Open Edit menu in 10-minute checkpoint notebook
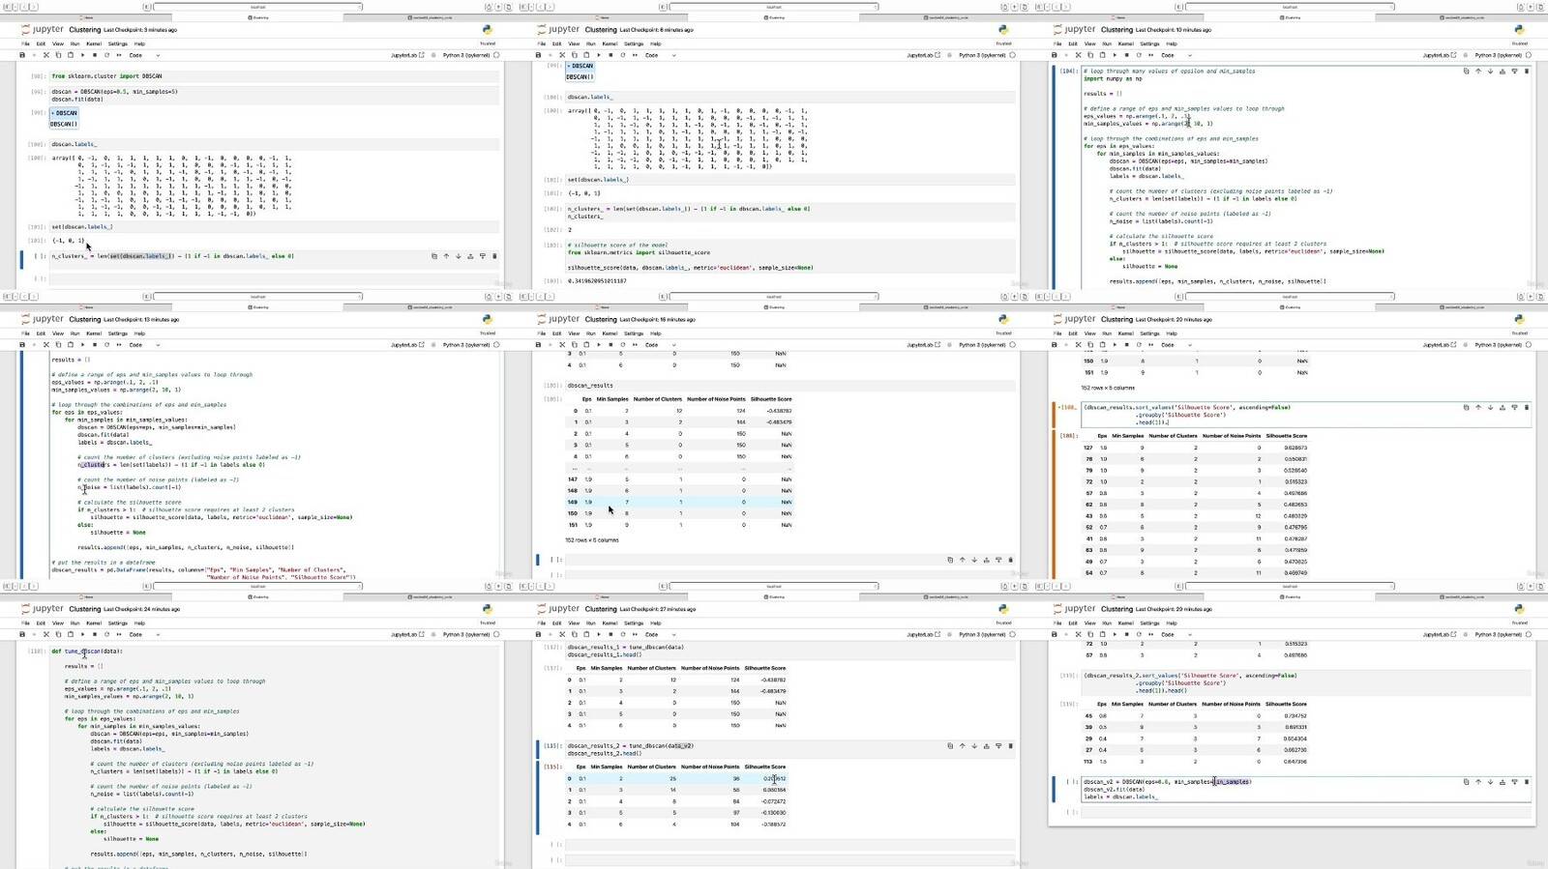Screen dimensions: 1548x869 [1073, 43]
